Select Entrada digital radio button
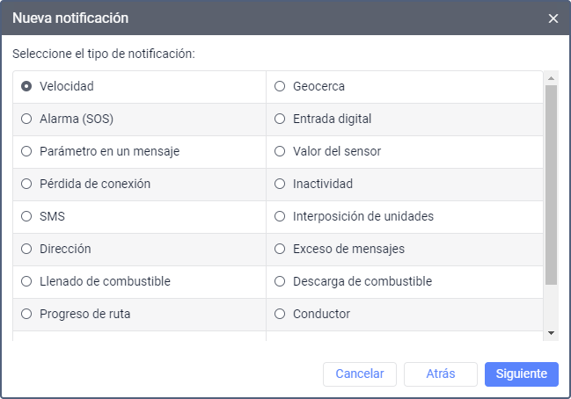 280,119
